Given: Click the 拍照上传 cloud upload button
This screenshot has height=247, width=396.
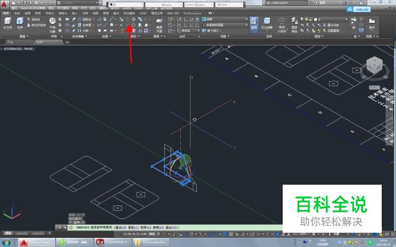Looking at the screenshot, I should pos(359,9).
